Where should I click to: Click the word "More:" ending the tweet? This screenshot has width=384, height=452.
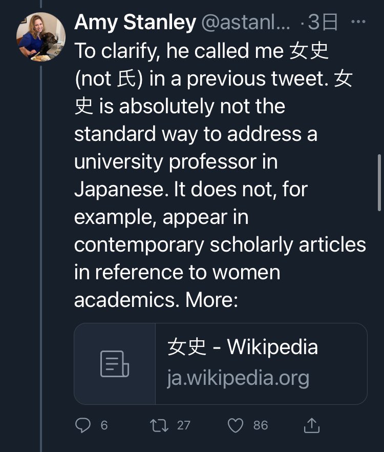(x=211, y=300)
